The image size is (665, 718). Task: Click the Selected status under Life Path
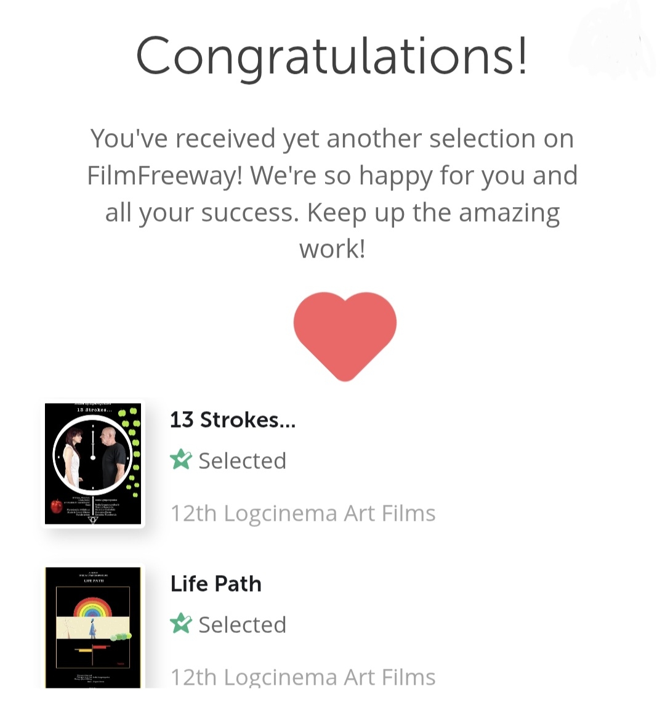pyautogui.click(x=242, y=624)
